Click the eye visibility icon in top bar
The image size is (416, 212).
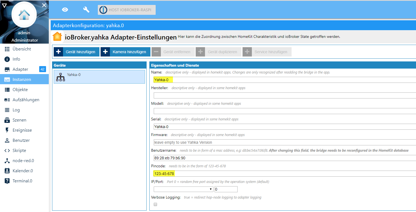(65, 10)
